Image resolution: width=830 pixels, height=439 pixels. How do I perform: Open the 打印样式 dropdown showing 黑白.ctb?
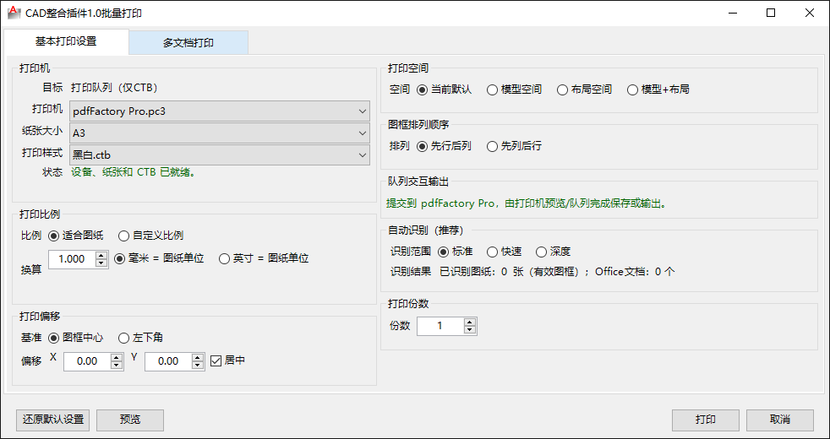[220, 155]
